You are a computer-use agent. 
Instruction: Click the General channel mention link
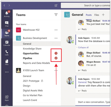(82, 82)
